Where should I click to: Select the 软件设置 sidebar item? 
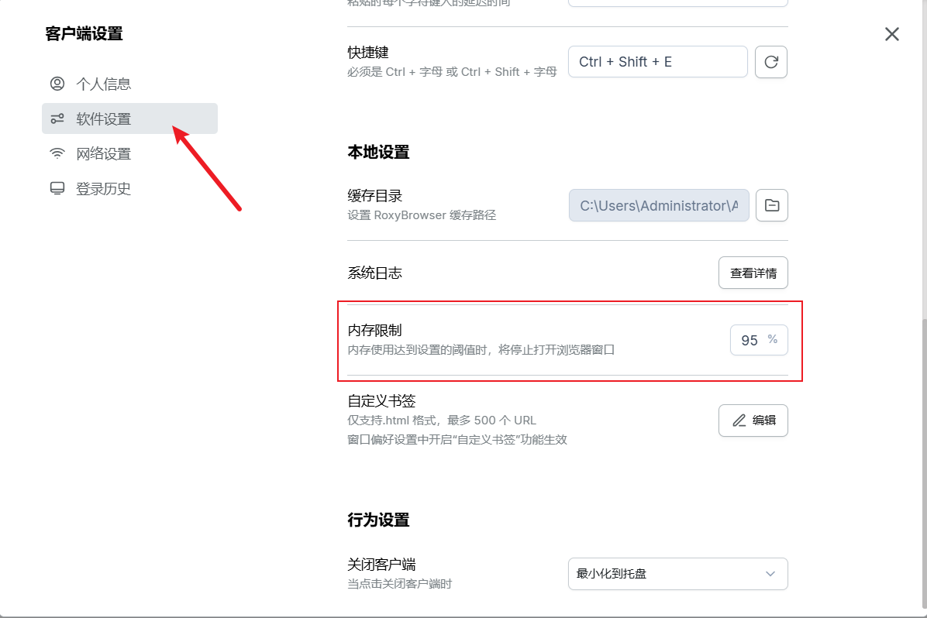pyautogui.click(x=104, y=118)
